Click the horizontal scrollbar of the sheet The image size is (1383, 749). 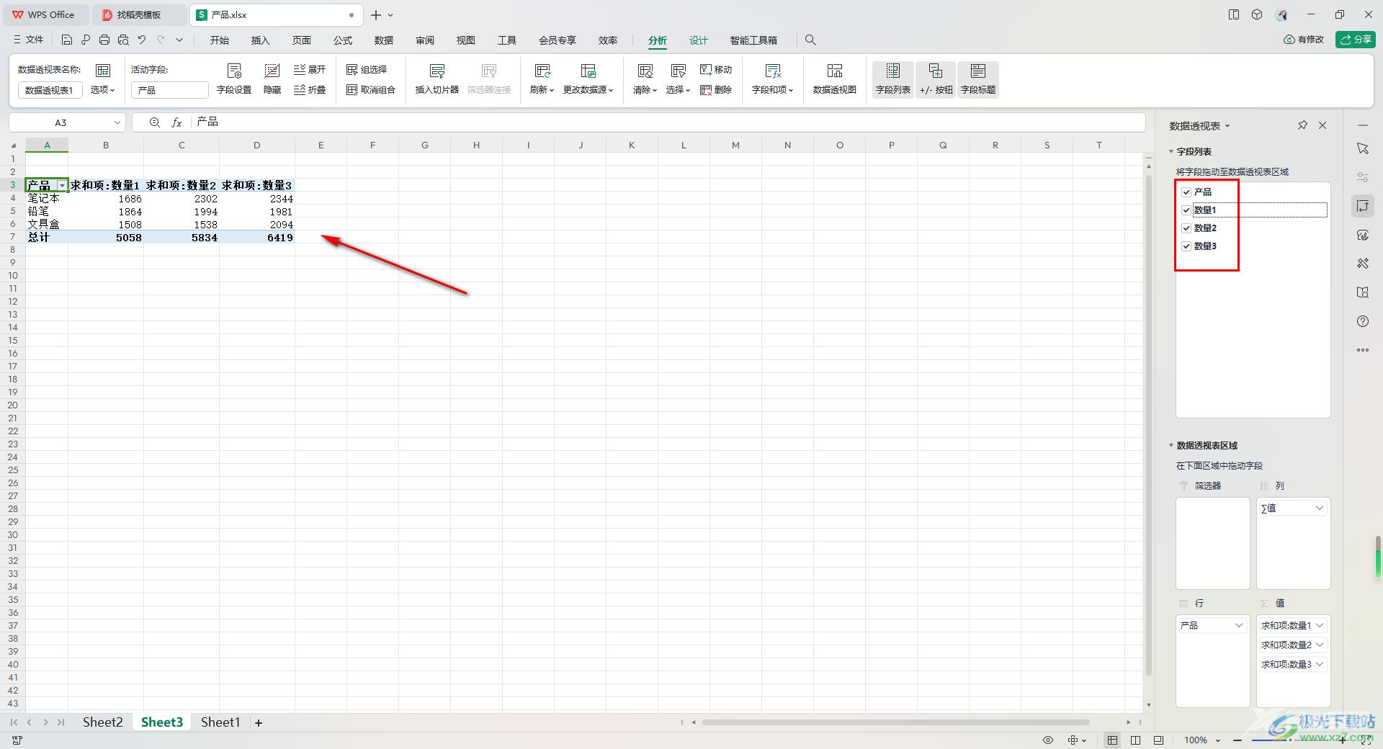coord(895,722)
